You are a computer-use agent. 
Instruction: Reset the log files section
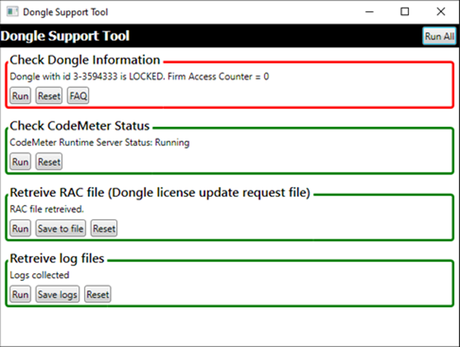click(x=98, y=294)
